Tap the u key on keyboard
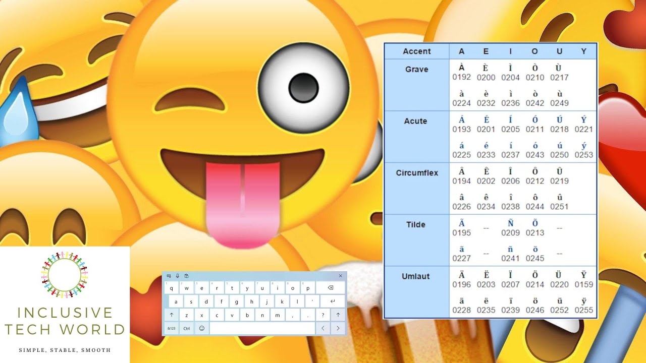 [262, 287]
